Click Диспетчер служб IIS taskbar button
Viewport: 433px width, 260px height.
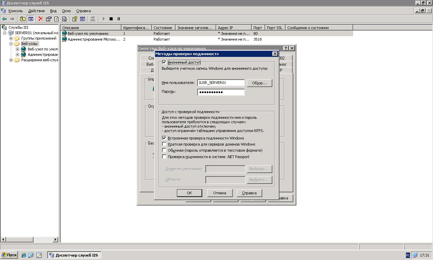click(74, 255)
